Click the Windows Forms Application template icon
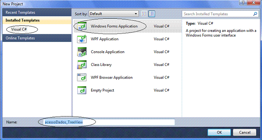262x140 pixels. (81, 26)
